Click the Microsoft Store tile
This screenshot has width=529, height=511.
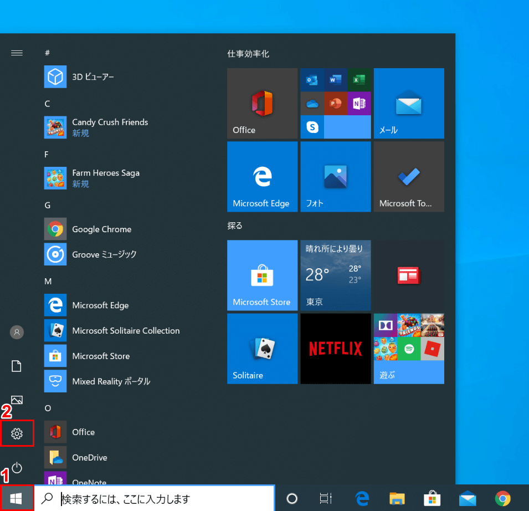click(x=262, y=275)
